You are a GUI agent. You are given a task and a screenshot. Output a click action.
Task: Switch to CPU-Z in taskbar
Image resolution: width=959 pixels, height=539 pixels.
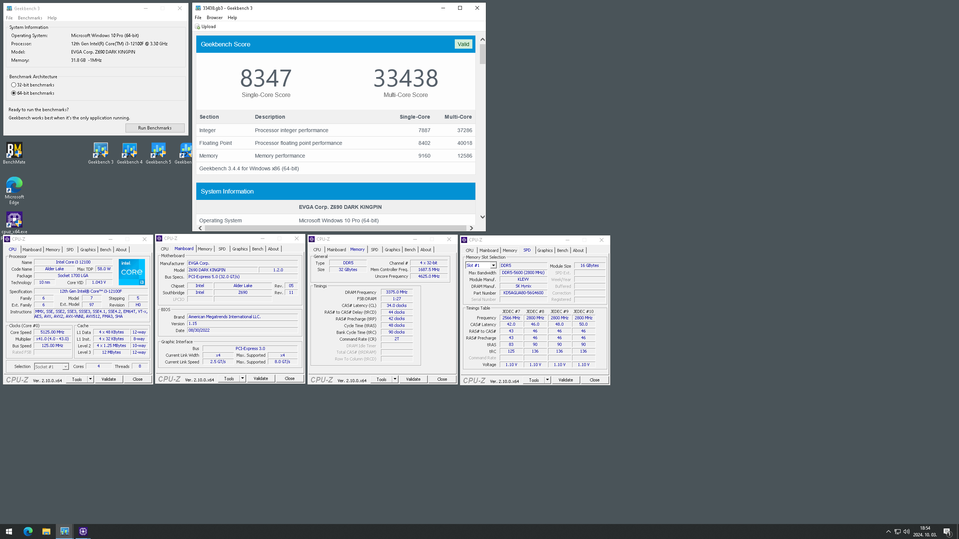point(83,531)
